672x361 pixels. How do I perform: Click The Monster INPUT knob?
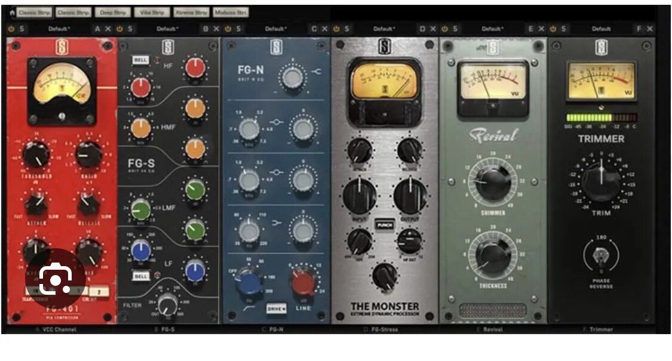pyautogui.click(x=360, y=196)
